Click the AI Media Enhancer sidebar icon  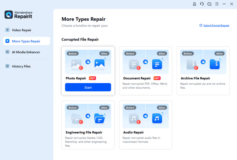coord(8,52)
